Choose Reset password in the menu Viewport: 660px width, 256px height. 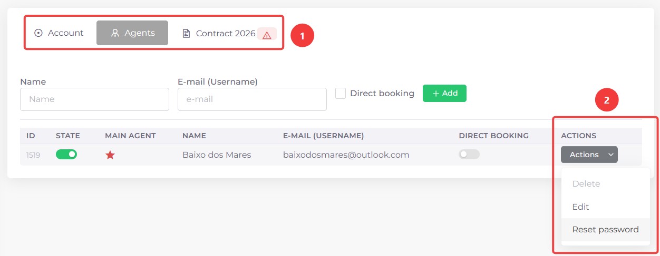[606, 230]
